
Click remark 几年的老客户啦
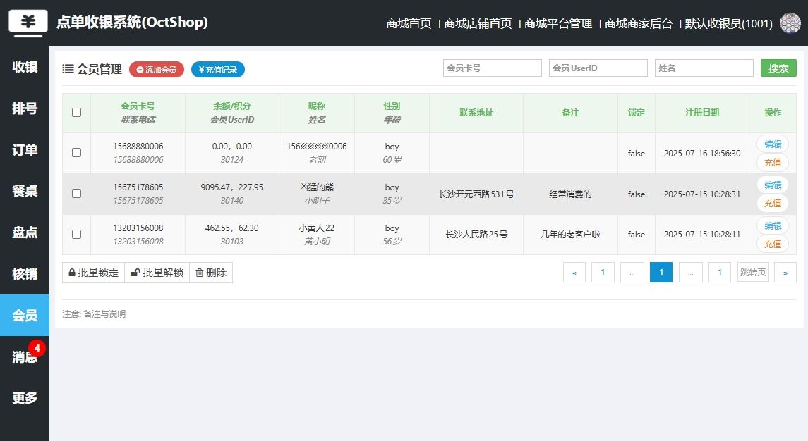pyautogui.click(x=570, y=234)
